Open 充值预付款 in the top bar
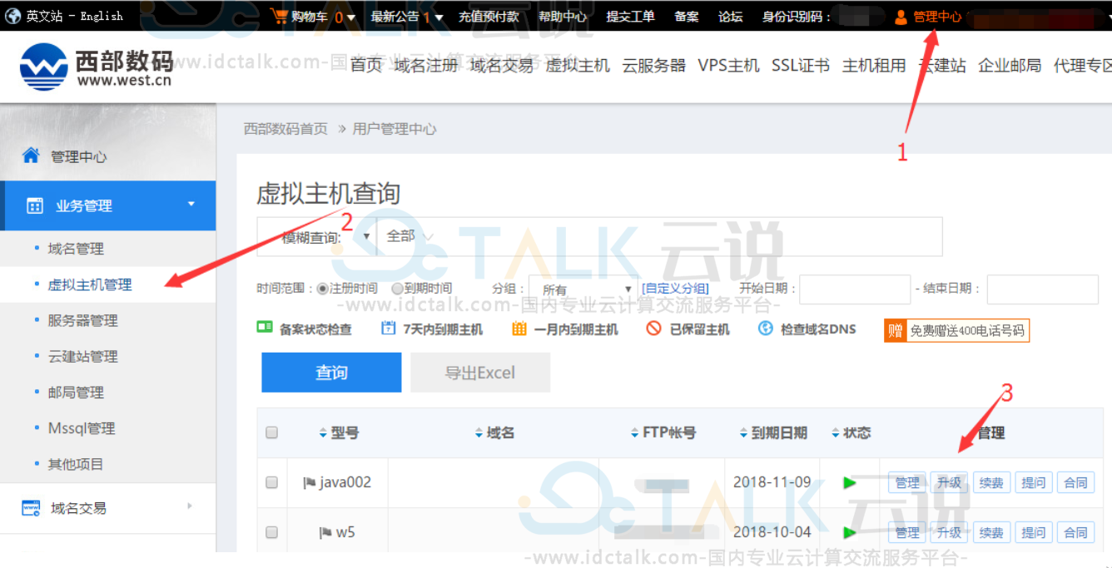The width and height of the screenshot is (1112, 568). click(489, 17)
